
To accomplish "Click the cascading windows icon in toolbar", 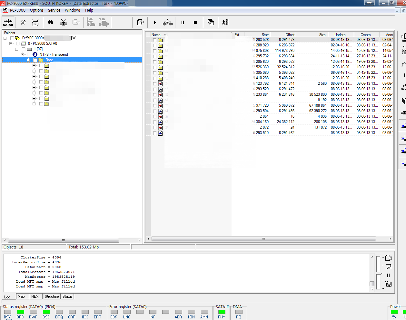I will [x=211, y=22].
